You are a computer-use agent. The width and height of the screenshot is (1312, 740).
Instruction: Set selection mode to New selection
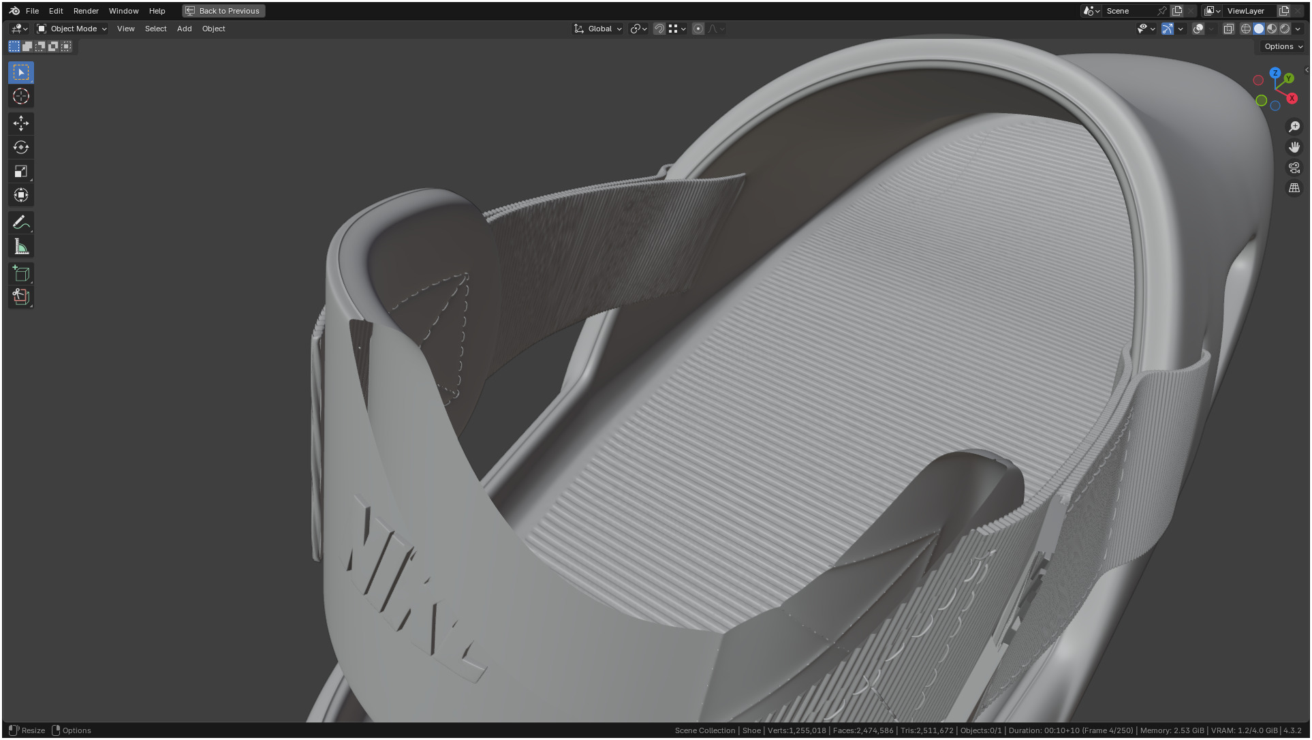[x=14, y=46]
